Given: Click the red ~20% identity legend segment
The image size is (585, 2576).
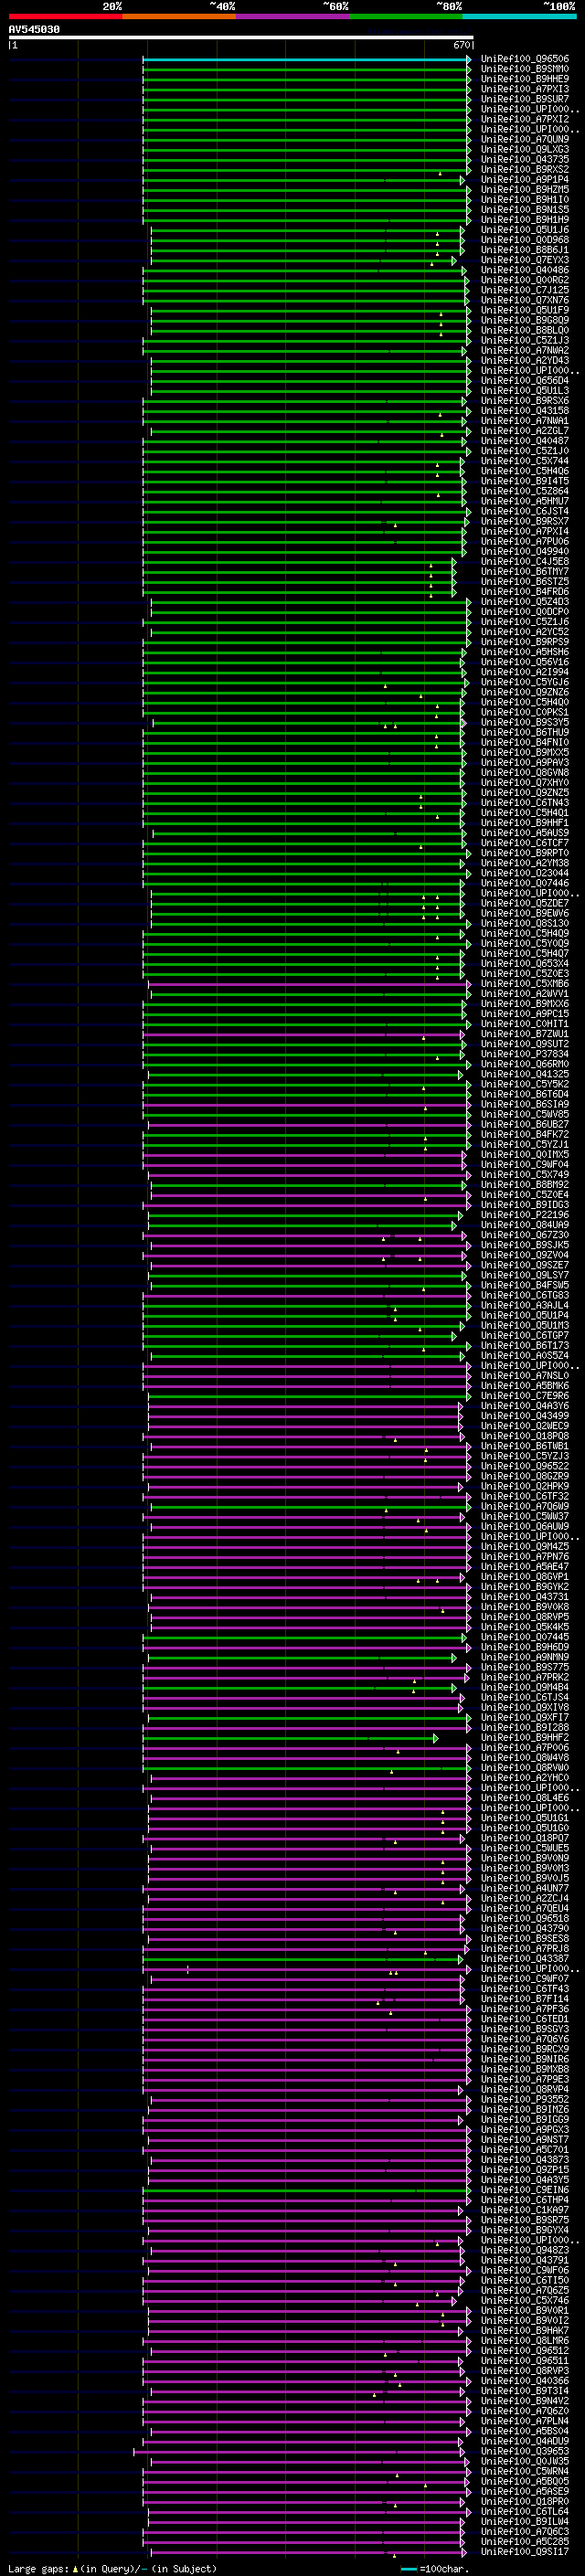Looking at the screenshot, I should 65,16.
